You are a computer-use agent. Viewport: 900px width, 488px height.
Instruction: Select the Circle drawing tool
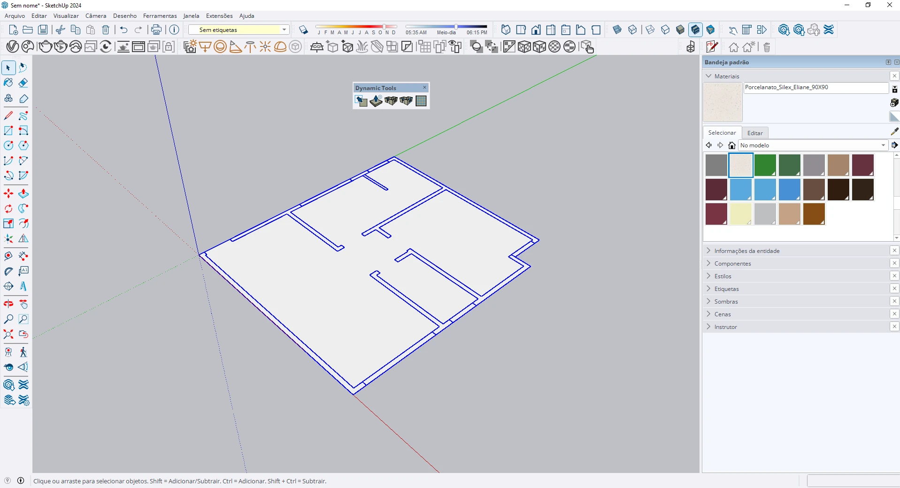point(8,145)
